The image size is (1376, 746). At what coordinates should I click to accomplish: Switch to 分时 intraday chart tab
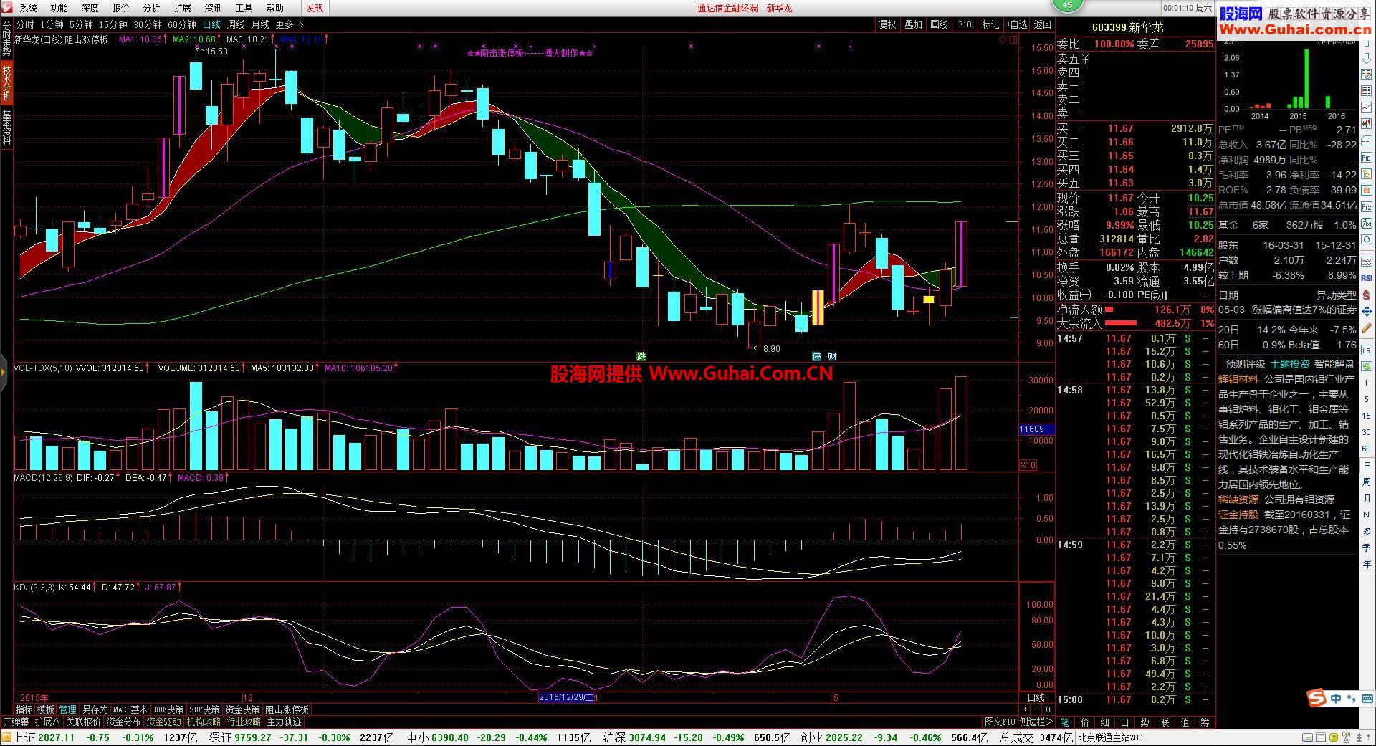25,24
